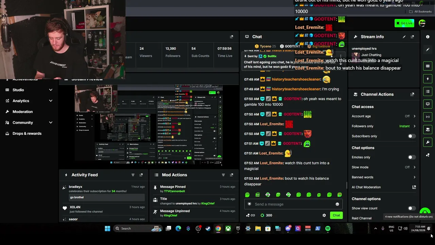Open Steam from the taskbar
The width and height of the screenshot is (435, 245).
208,229
